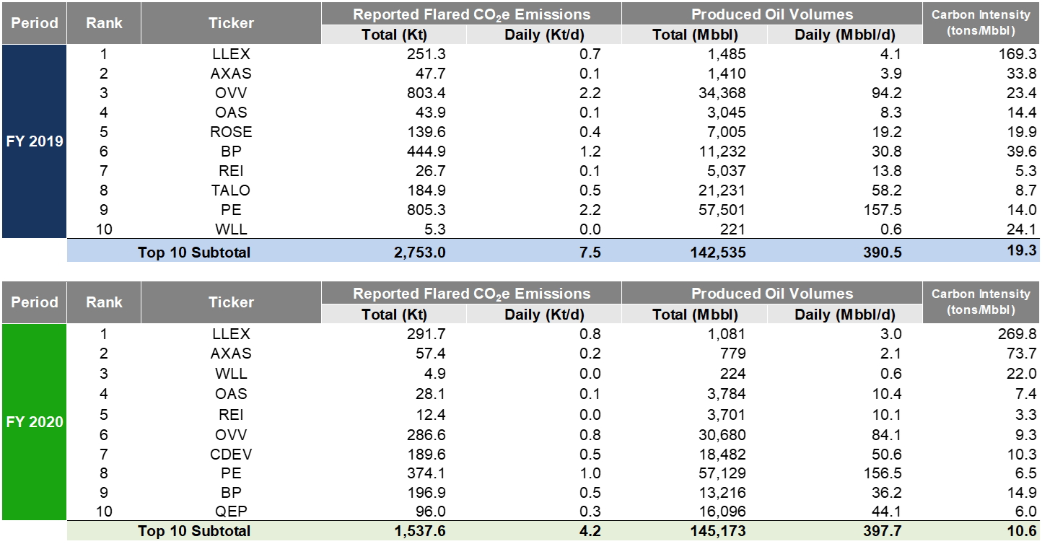Select daily oil value 156.5
Viewport: 1042px width, 544px height.
[883, 474]
